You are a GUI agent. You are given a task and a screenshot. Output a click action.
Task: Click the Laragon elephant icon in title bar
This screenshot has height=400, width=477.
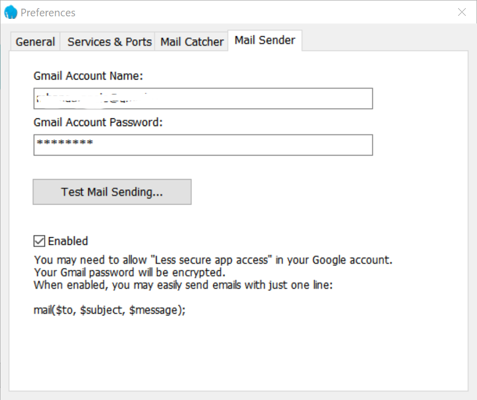pos(11,12)
